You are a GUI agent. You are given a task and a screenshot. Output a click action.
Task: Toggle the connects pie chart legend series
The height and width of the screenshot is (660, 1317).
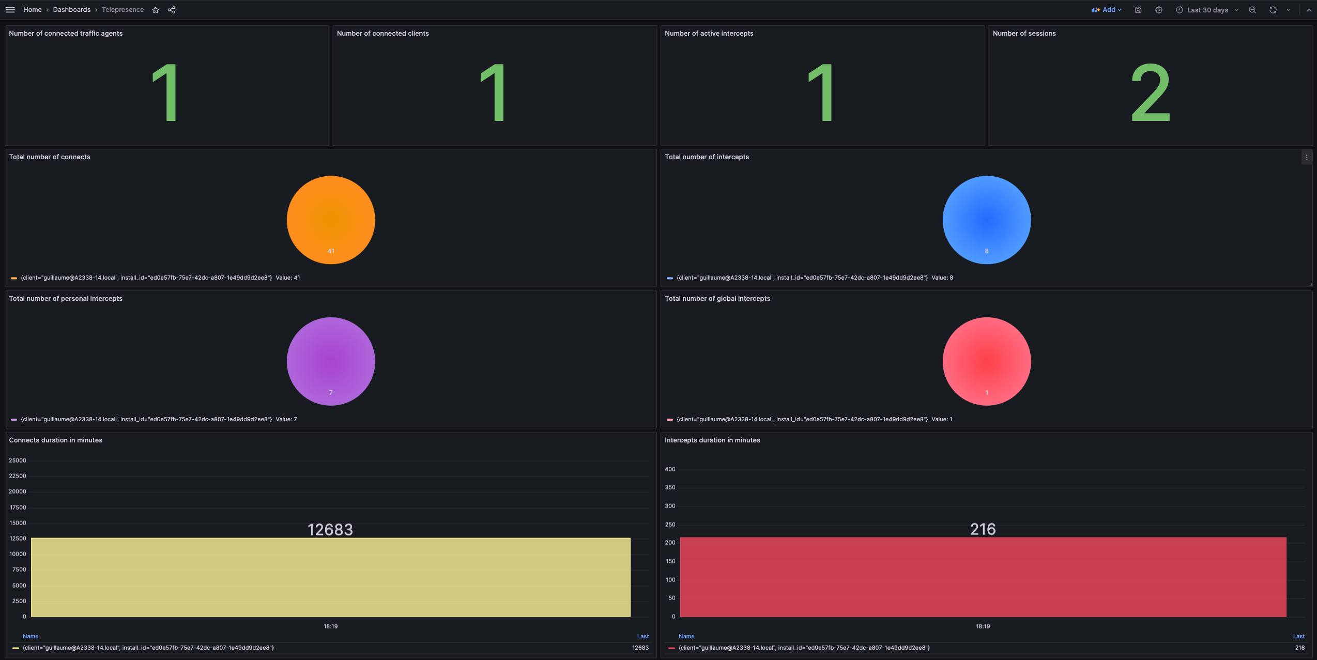(x=146, y=278)
